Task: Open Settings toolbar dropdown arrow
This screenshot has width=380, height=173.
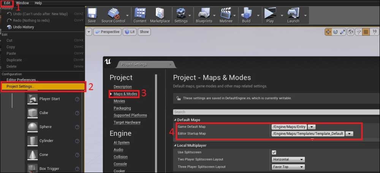Action: [190, 15]
